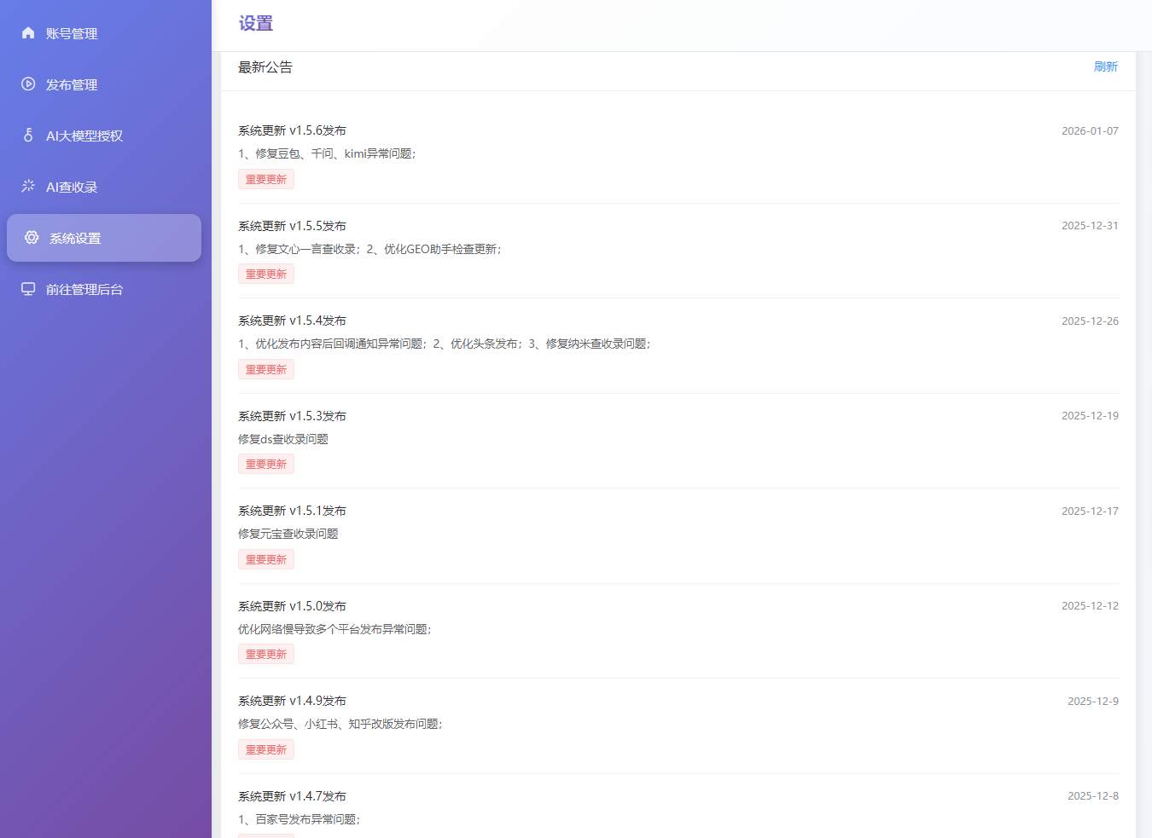1152x838 pixels.
Task: Click the 账号管理 home icon in sidebar
Action: pyautogui.click(x=27, y=33)
